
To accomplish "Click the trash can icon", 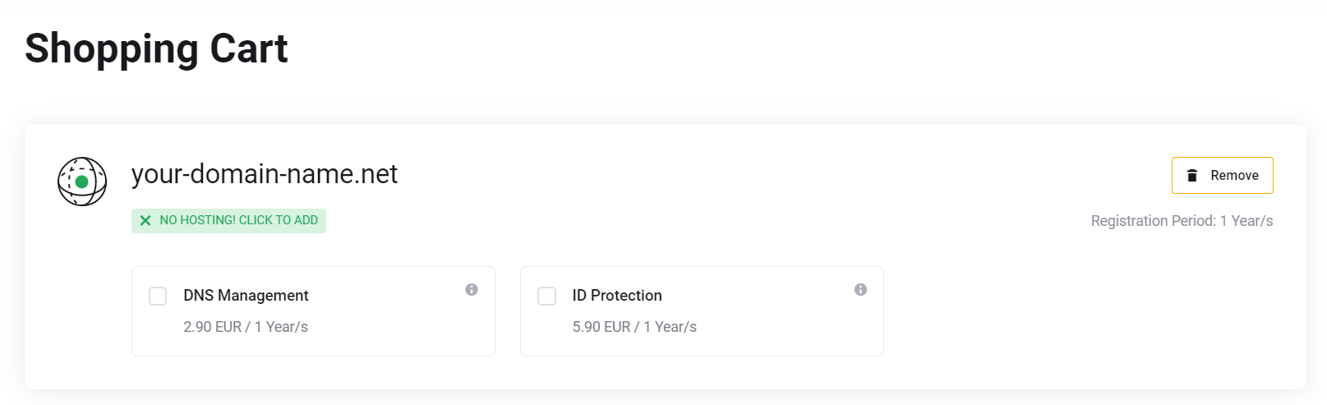I will [1192, 175].
